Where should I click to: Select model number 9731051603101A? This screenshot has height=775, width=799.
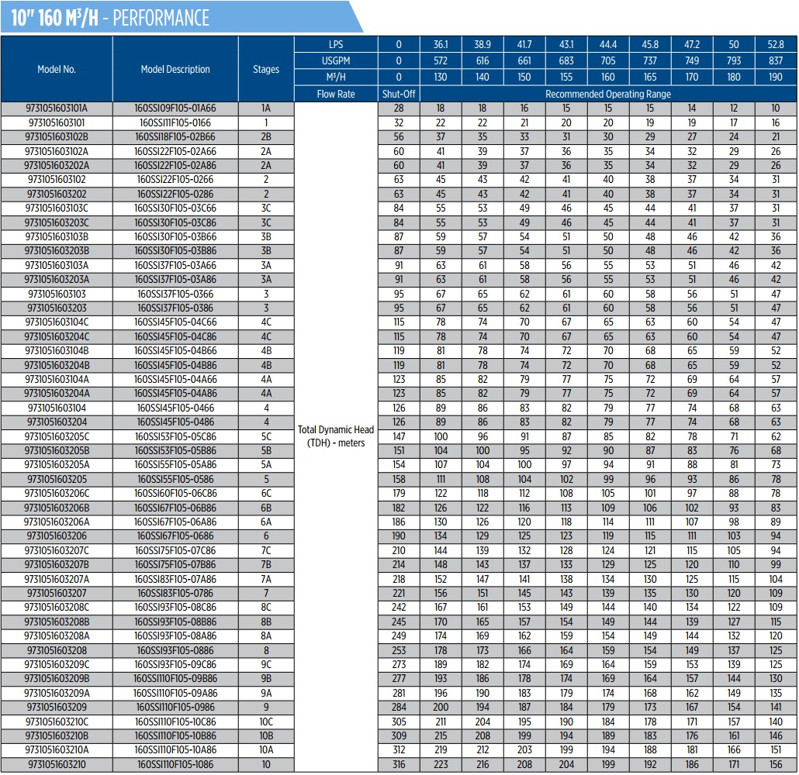57,108
